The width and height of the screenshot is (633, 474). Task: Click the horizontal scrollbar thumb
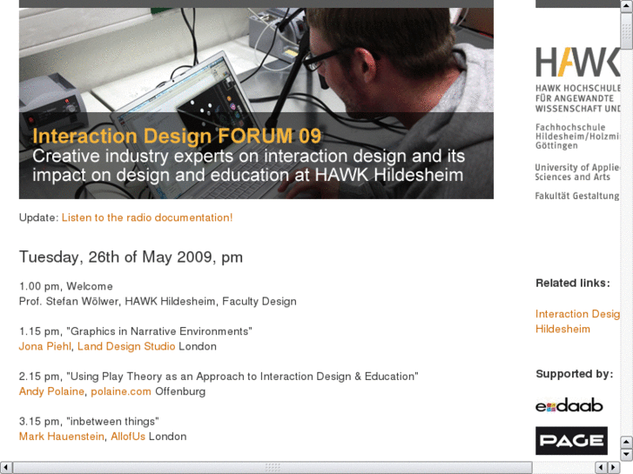click(273, 468)
